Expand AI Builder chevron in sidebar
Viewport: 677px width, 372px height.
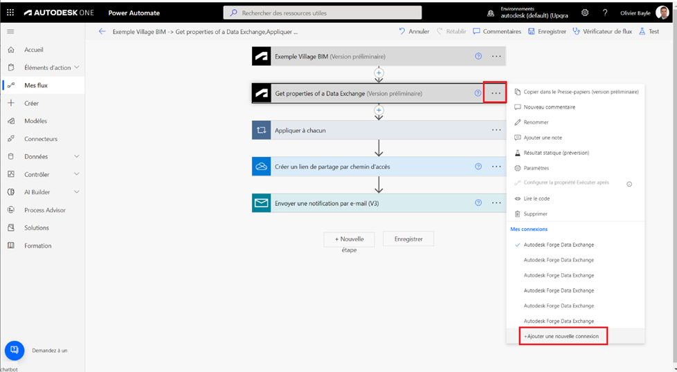77,192
